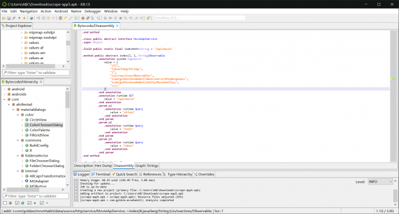Collapse the commons package node
The width and height of the screenshot is (399, 214).
pos(18,140)
